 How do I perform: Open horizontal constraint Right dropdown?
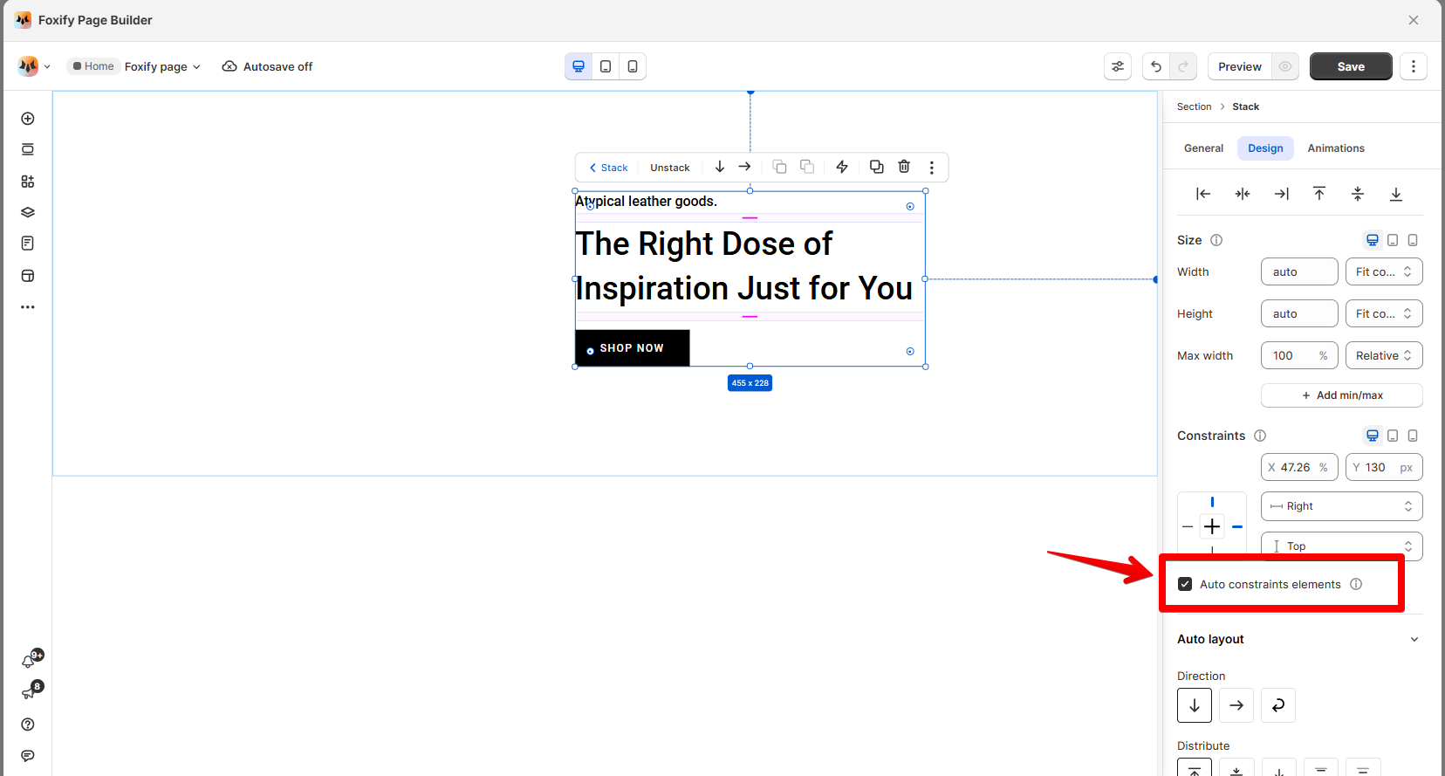(x=1342, y=506)
